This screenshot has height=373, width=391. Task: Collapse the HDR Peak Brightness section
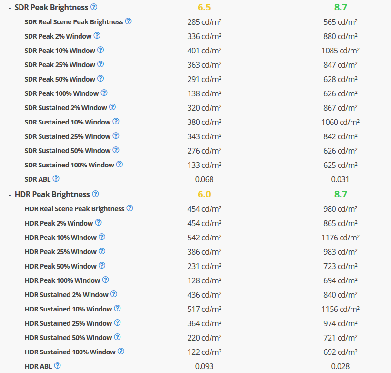tap(10, 195)
